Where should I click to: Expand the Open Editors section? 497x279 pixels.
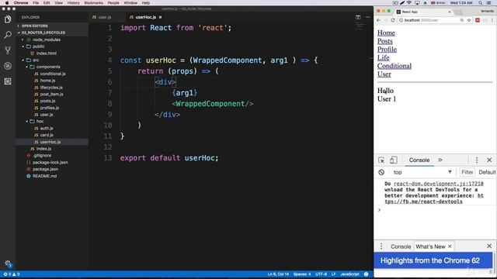click(34, 26)
